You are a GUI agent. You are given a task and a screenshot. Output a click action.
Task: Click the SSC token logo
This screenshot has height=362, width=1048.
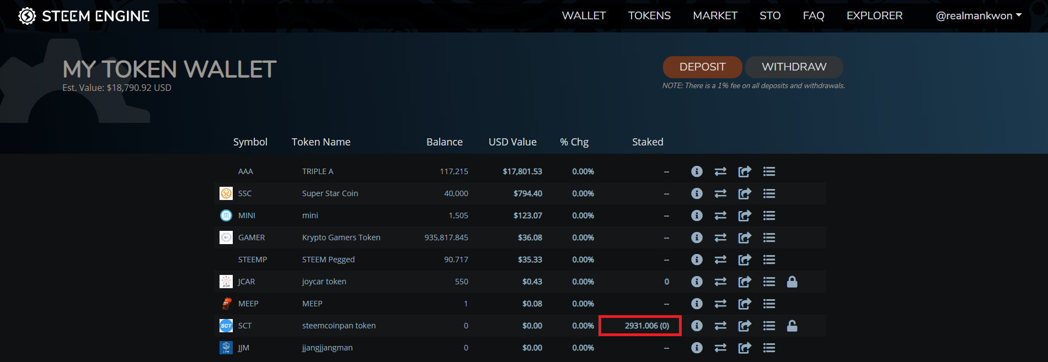(x=226, y=193)
